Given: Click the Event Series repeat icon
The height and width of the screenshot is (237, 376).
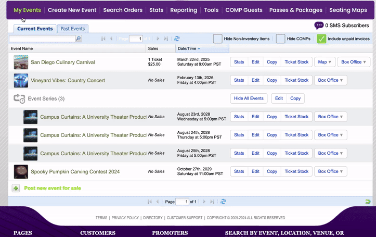Looking at the screenshot, I should (x=19, y=98).
